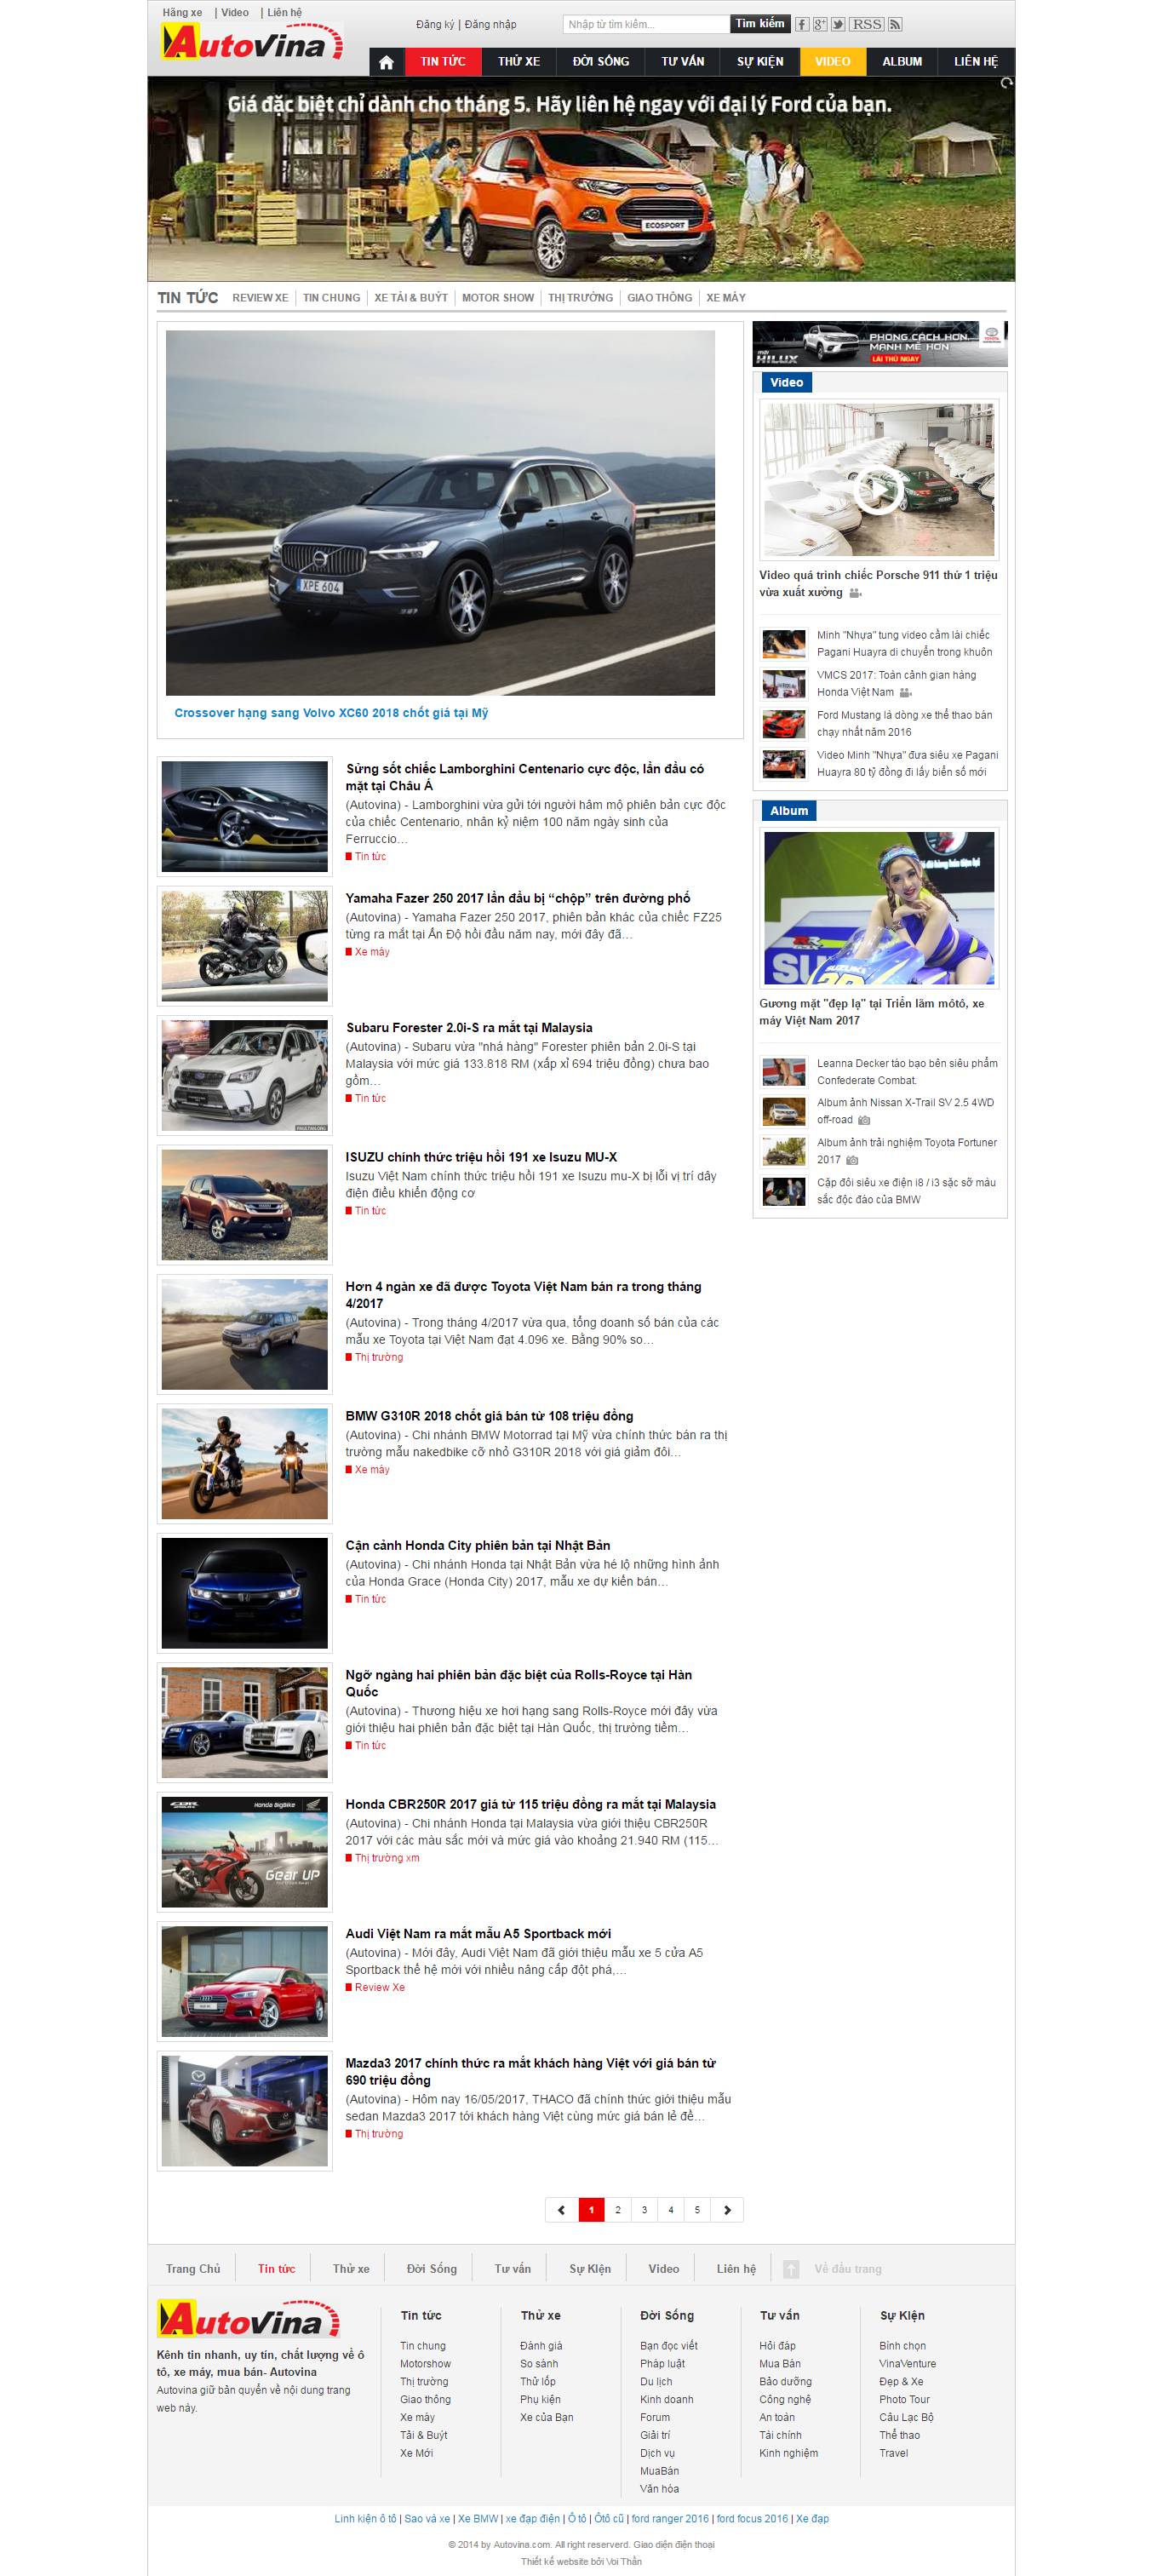Image resolution: width=1163 pixels, height=2576 pixels.
Task: Open the Honda CBR250R 2017 headline
Action: click(x=531, y=1804)
